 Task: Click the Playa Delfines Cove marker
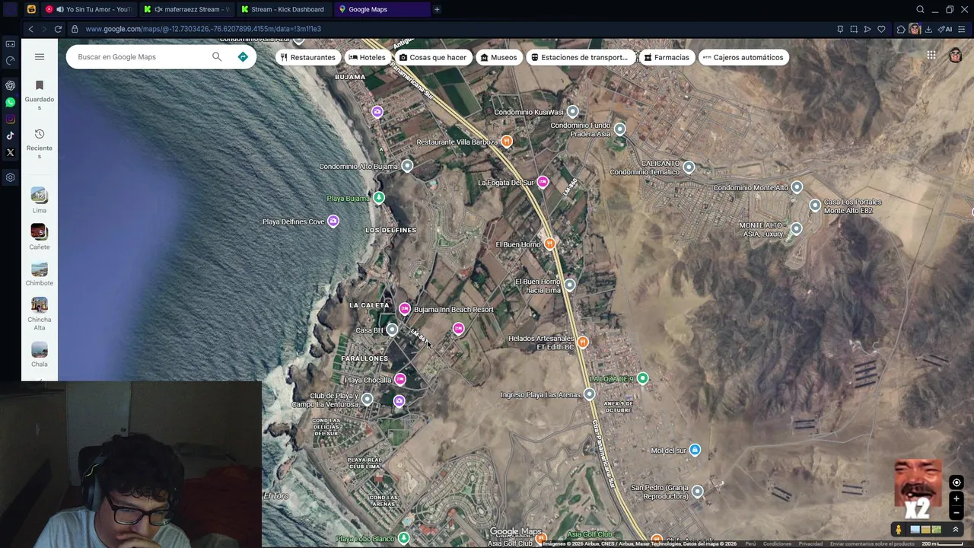333,221
